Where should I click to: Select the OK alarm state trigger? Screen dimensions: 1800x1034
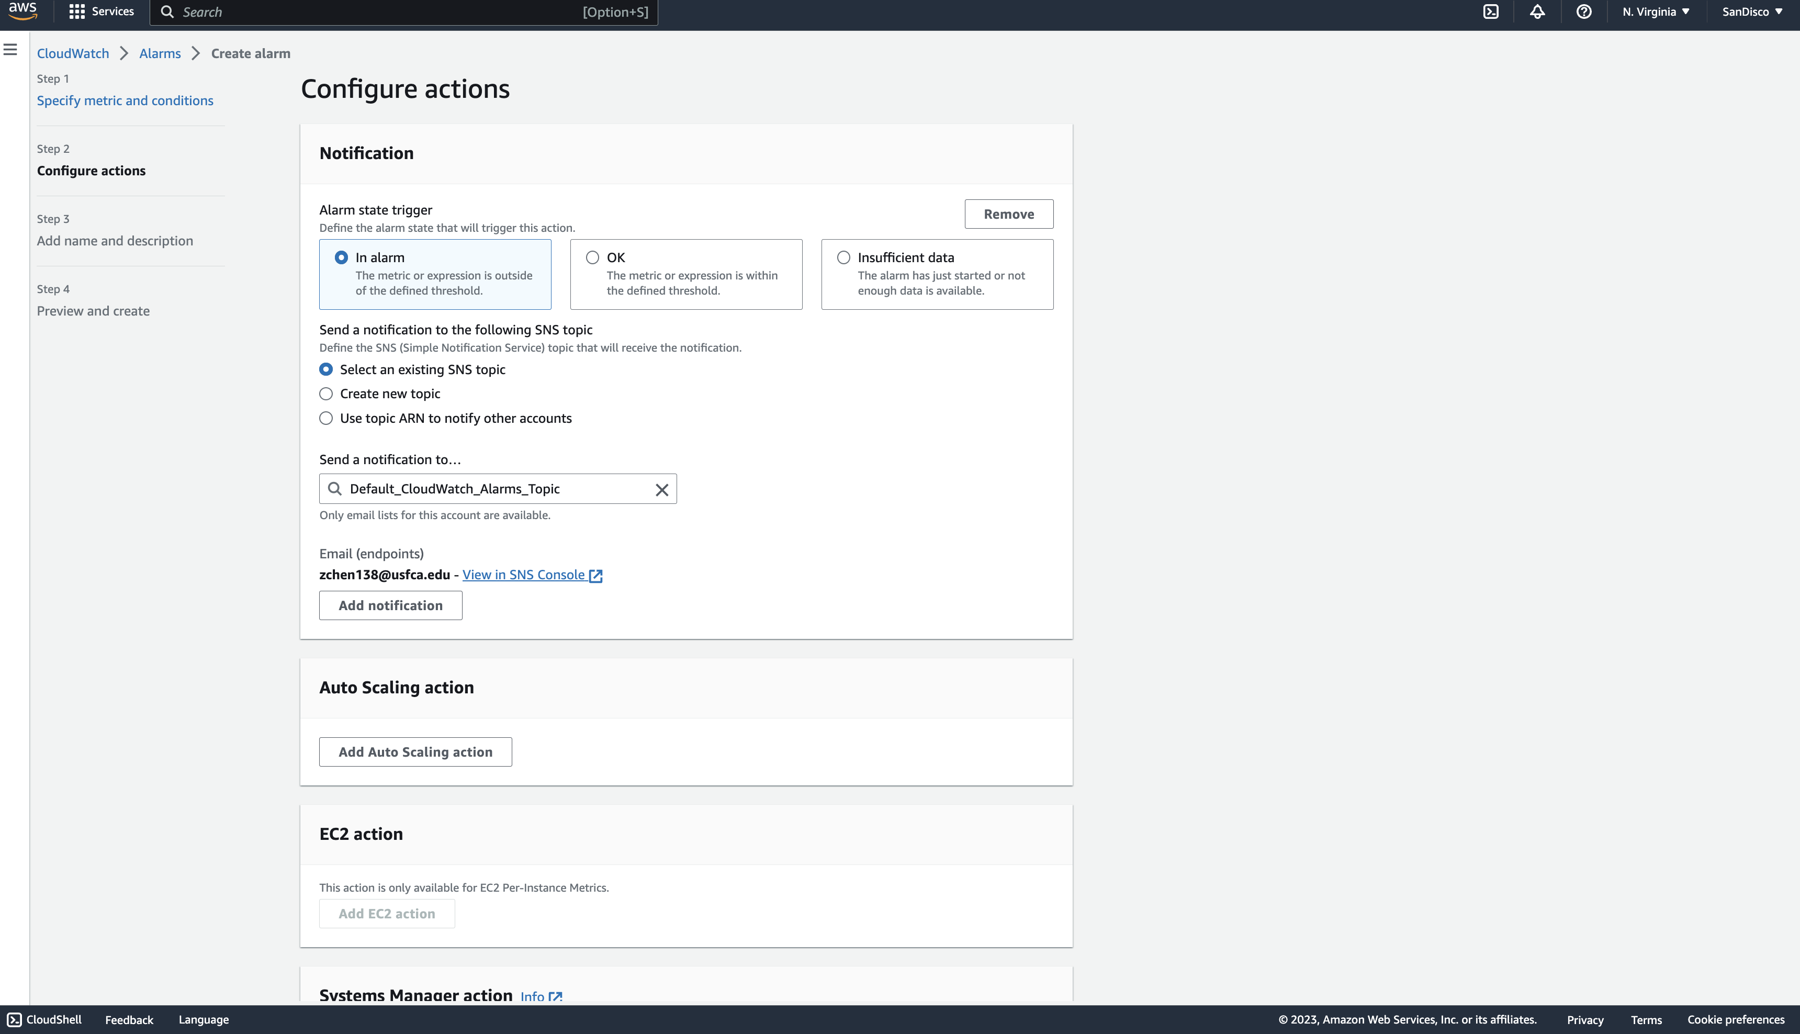592,258
